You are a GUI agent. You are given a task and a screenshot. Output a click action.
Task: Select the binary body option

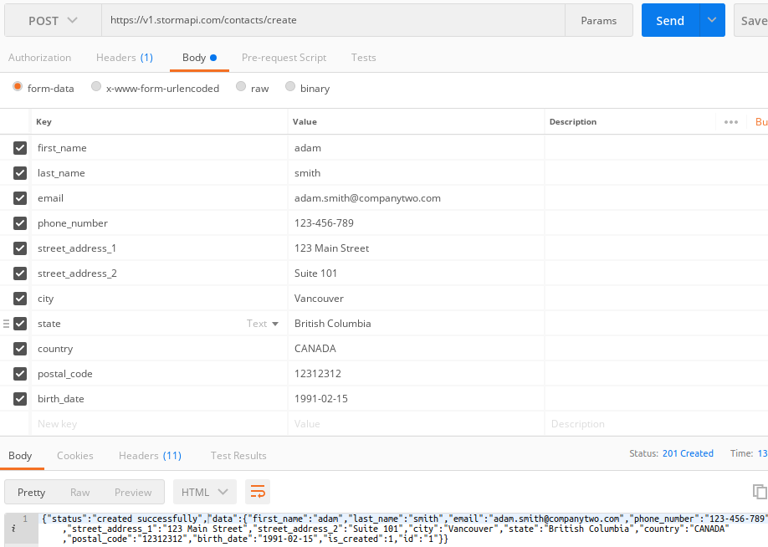click(290, 87)
